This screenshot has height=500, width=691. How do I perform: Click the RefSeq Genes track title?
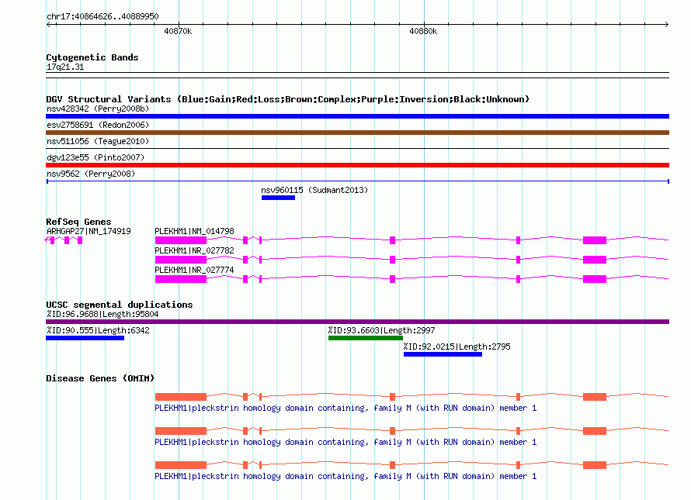(78, 222)
